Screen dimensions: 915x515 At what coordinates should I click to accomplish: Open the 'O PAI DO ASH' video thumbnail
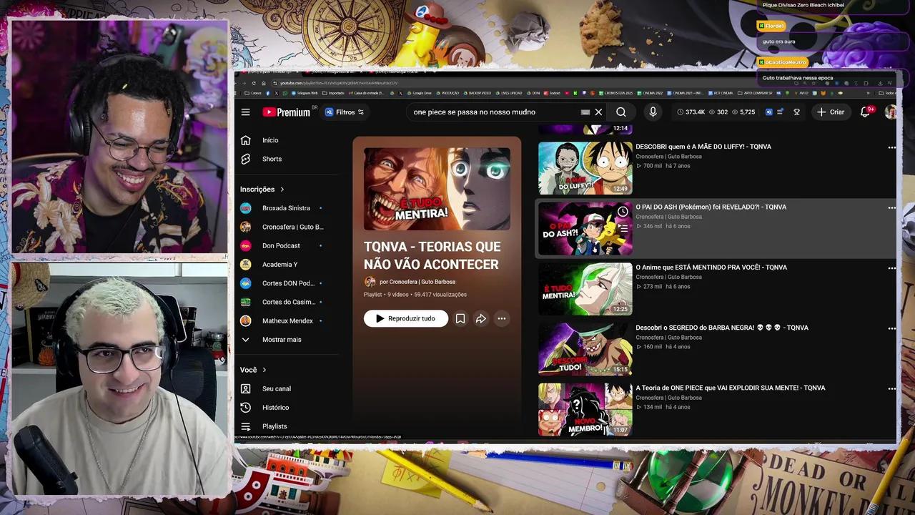pos(585,228)
